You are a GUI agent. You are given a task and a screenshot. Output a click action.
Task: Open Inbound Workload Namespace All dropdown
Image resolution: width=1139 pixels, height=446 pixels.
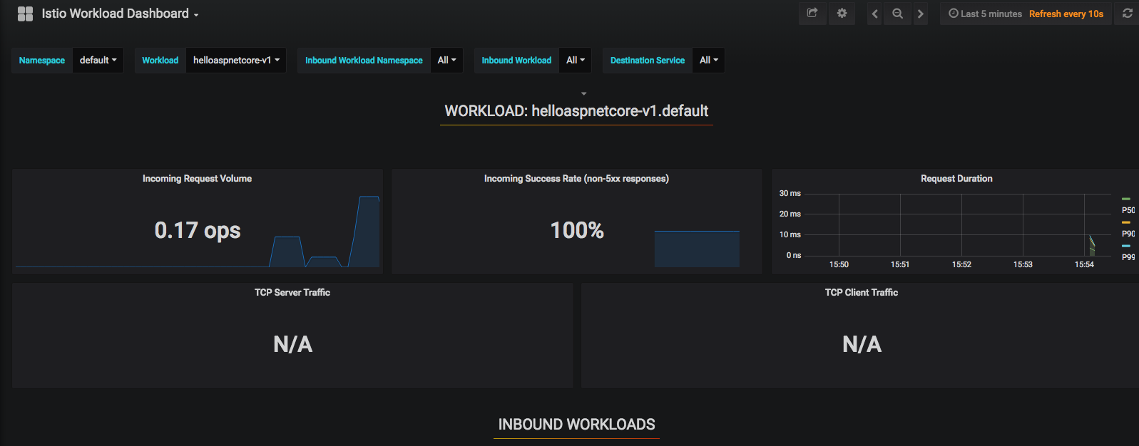coord(446,61)
